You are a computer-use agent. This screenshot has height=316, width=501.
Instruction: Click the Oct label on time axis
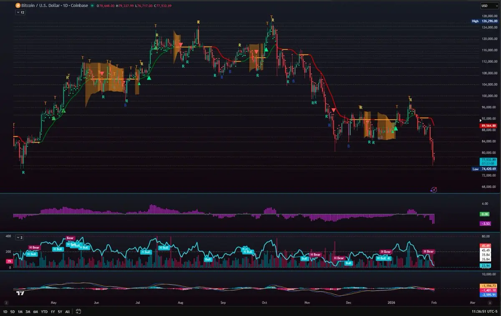pos(264,302)
